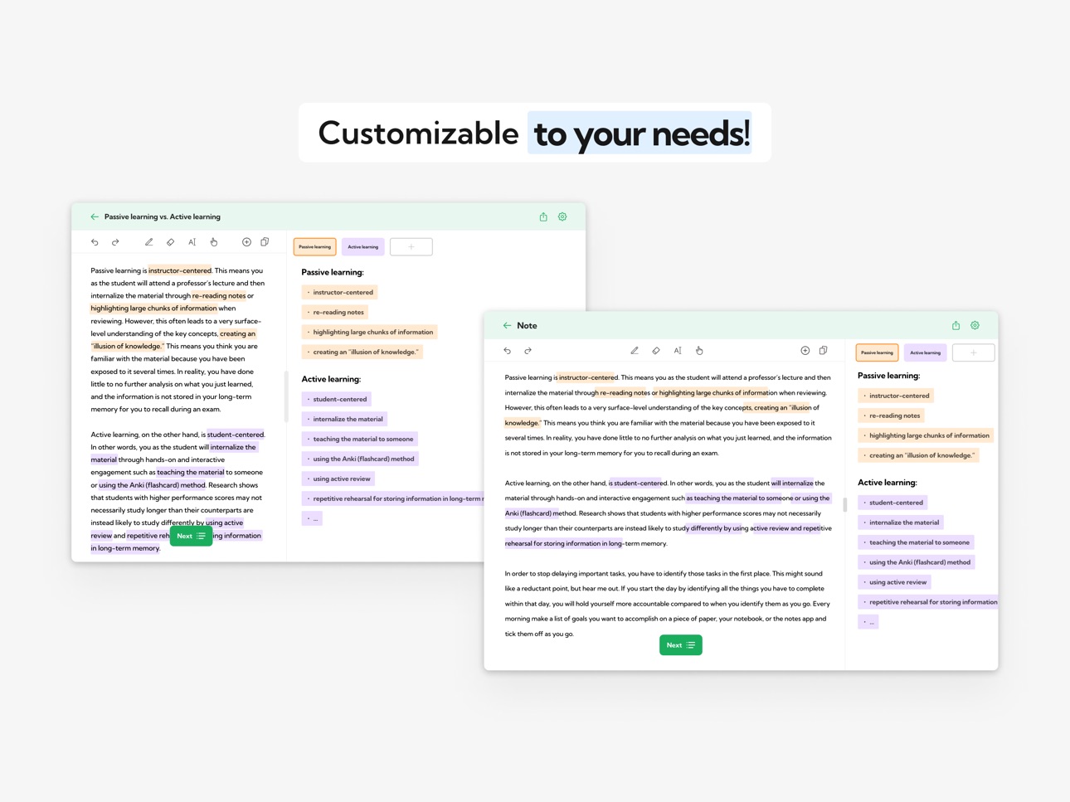Image resolution: width=1070 pixels, height=802 pixels.
Task: Click the ellipsis chip in Passive learning vs. Active learning window
Action: click(x=312, y=518)
